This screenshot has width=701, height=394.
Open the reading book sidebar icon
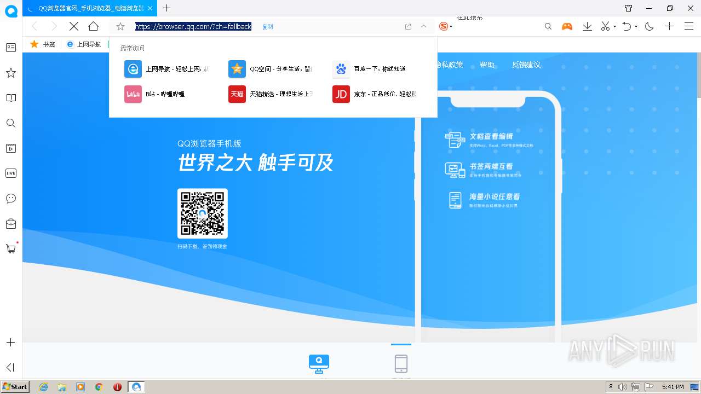pos(10,98)
